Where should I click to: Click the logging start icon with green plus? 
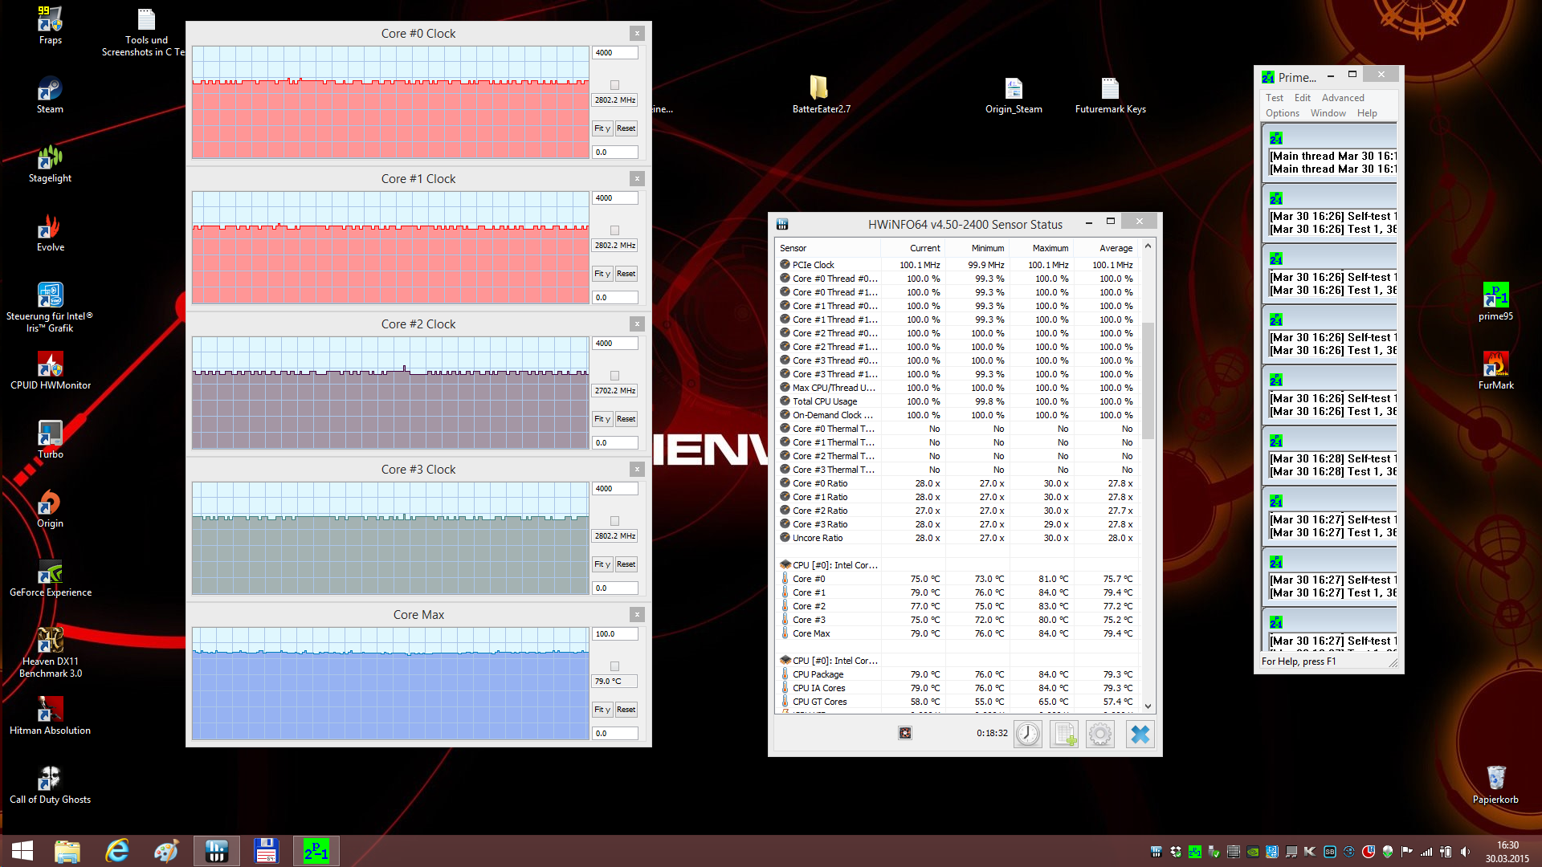1065,734
